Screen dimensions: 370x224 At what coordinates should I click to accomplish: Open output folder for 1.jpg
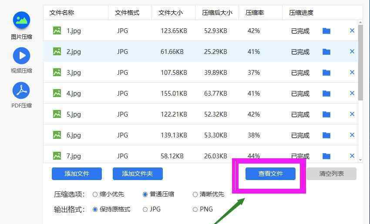[x=326, y=31]
